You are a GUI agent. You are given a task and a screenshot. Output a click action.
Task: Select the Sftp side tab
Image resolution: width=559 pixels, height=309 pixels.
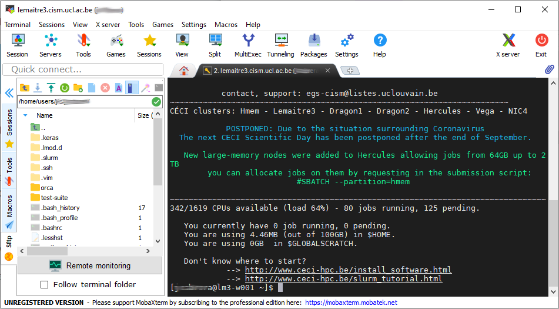point(9,248)
